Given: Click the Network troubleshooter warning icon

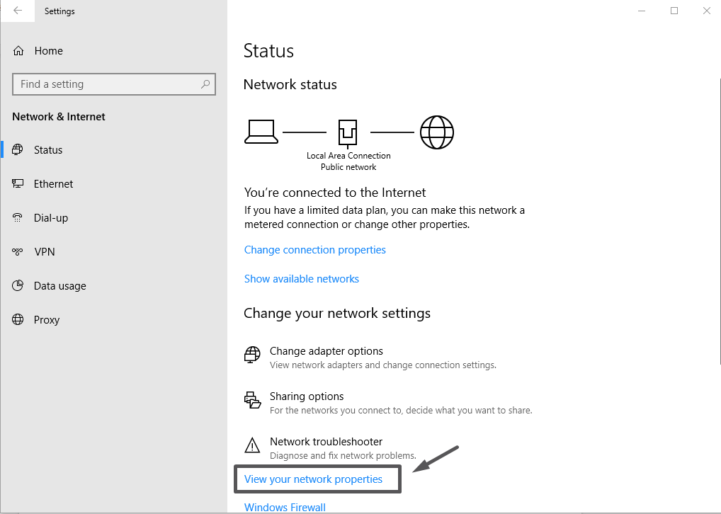Looking at the screenshot, I should [x=252, y=445].
